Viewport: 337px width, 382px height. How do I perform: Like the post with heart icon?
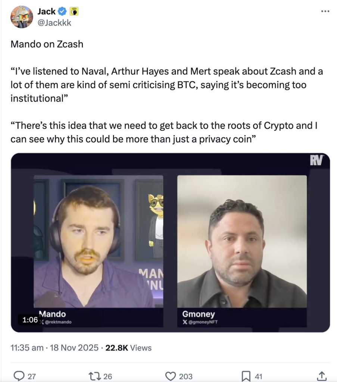tap(171, 376)
